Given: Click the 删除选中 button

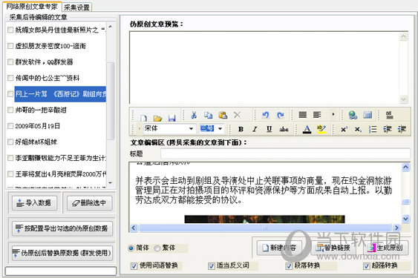Looking at the screenshot, I should click(x=89, y=203).
